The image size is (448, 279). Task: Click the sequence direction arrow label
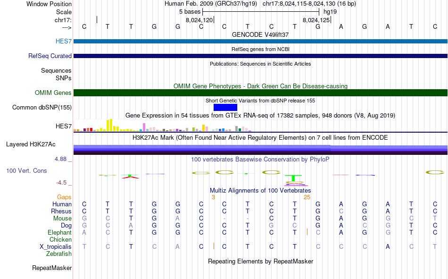[66, 27]
